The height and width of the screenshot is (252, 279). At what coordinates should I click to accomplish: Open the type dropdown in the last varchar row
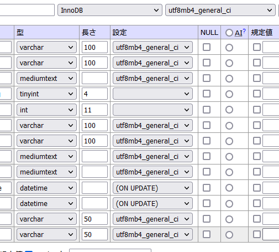[x=46, y=235]
